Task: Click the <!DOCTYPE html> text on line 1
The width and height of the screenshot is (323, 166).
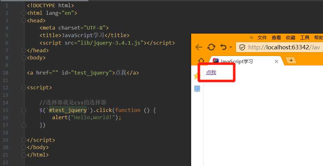Action: pyautogui.click(x=50, y=6)
